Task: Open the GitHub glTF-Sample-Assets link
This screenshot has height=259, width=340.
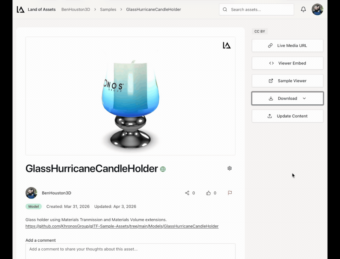Action: coord(122,226)
